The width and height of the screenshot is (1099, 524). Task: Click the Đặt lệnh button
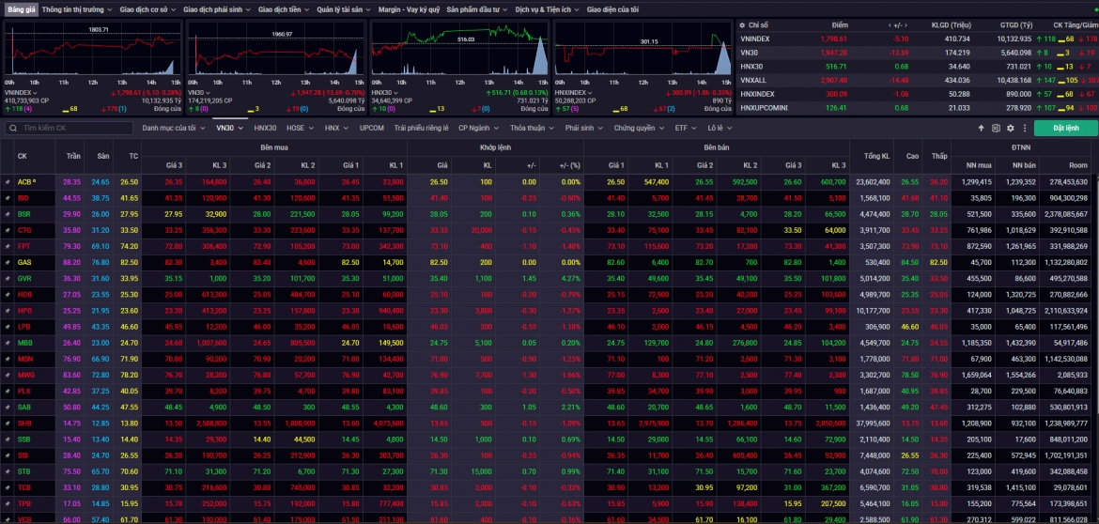(x=1065, y=129)
